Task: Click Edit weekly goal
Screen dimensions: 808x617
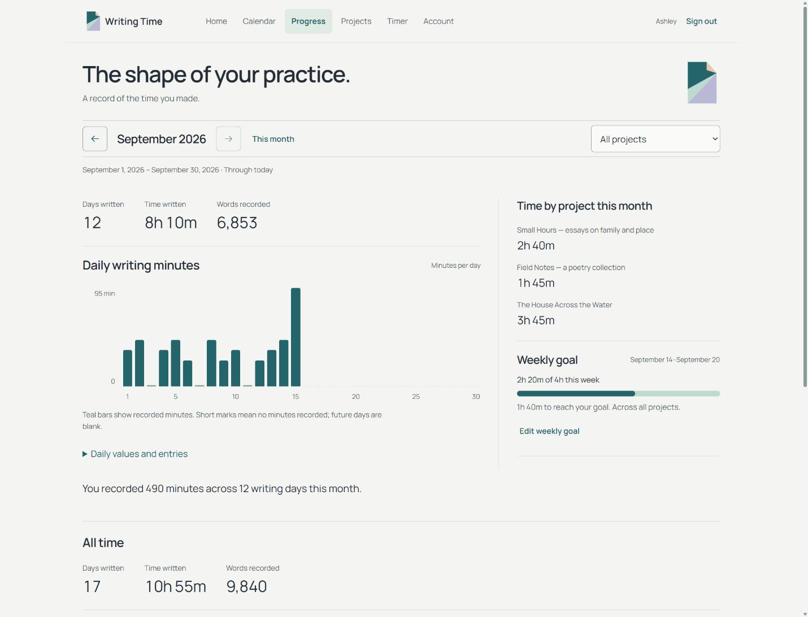Action: pyautogui.click(x=549, y=431)
